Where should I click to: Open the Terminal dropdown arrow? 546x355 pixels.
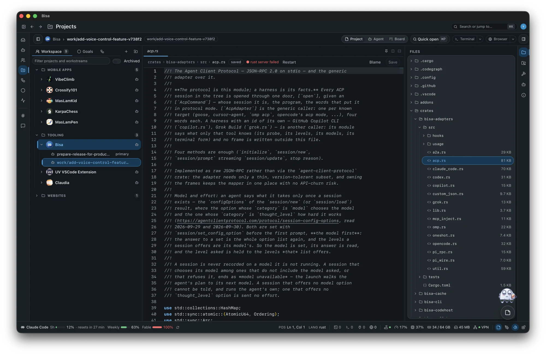tap(480, 39)
